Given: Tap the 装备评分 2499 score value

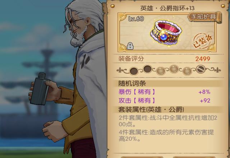Looking at the screenshot, I should click(203, 59).
